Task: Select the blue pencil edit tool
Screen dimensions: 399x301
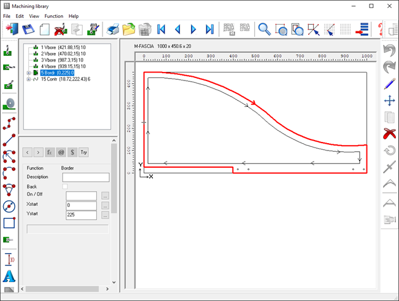Action: (389, 84)
